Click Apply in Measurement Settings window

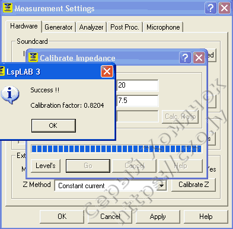158,217
